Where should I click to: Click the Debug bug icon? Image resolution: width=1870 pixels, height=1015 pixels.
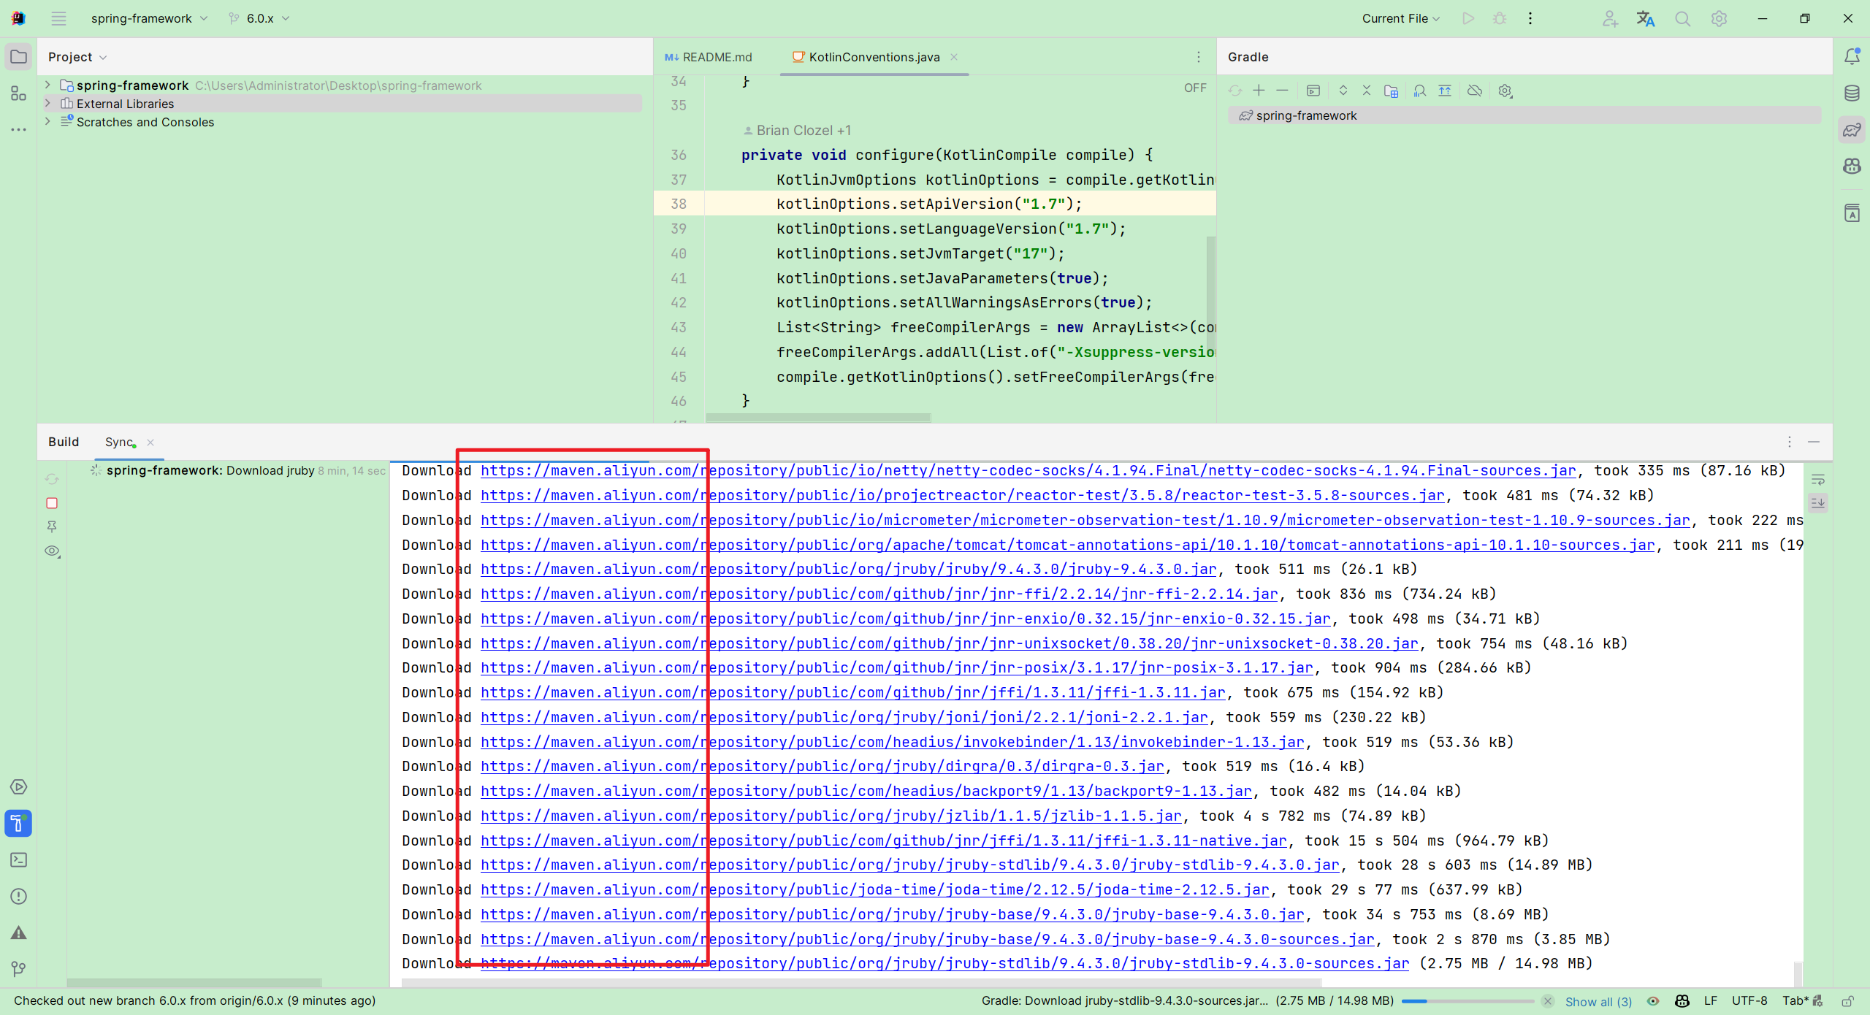[x=1500, y=18]
